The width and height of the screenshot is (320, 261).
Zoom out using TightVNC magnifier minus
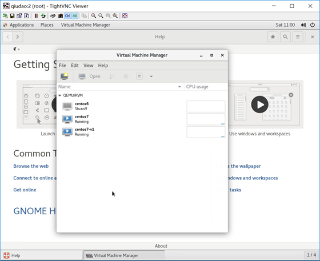(101, 16)
